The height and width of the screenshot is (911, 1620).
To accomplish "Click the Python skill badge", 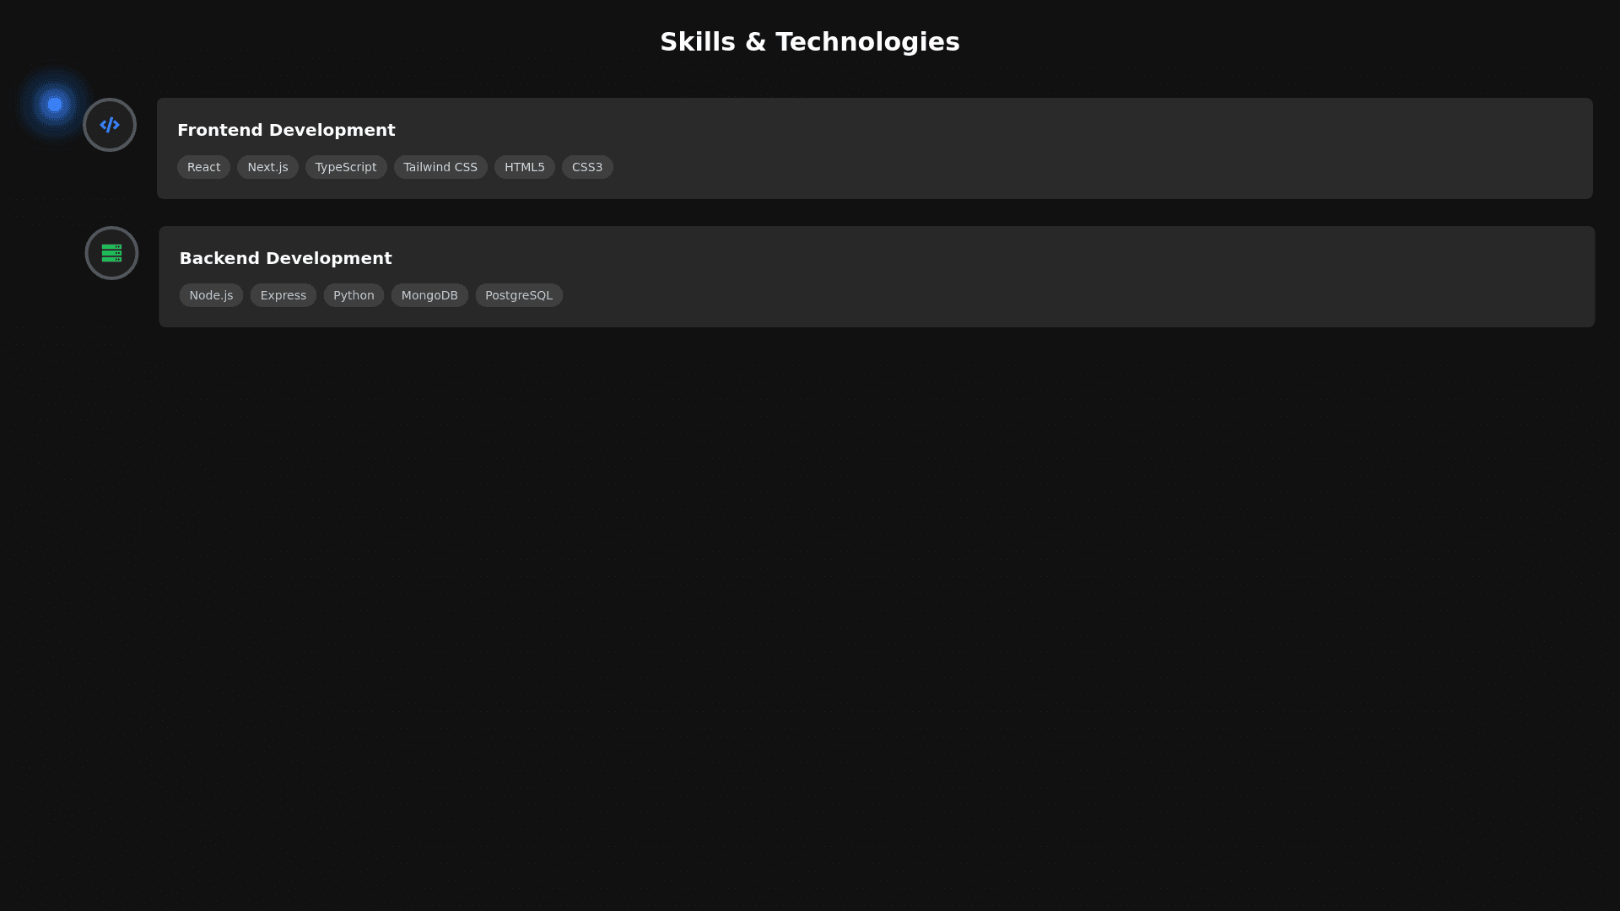I will click(x=354, y=295).
